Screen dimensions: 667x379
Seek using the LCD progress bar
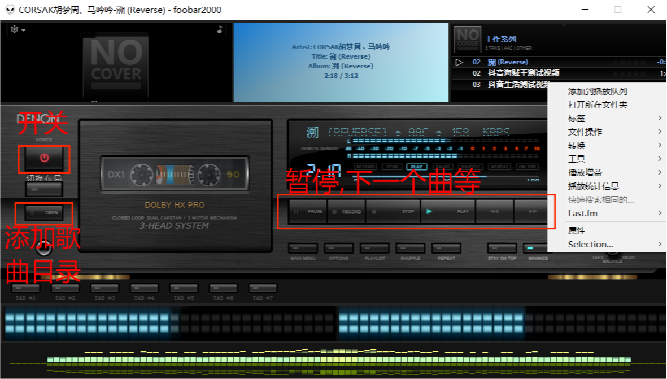coord(447,177)
